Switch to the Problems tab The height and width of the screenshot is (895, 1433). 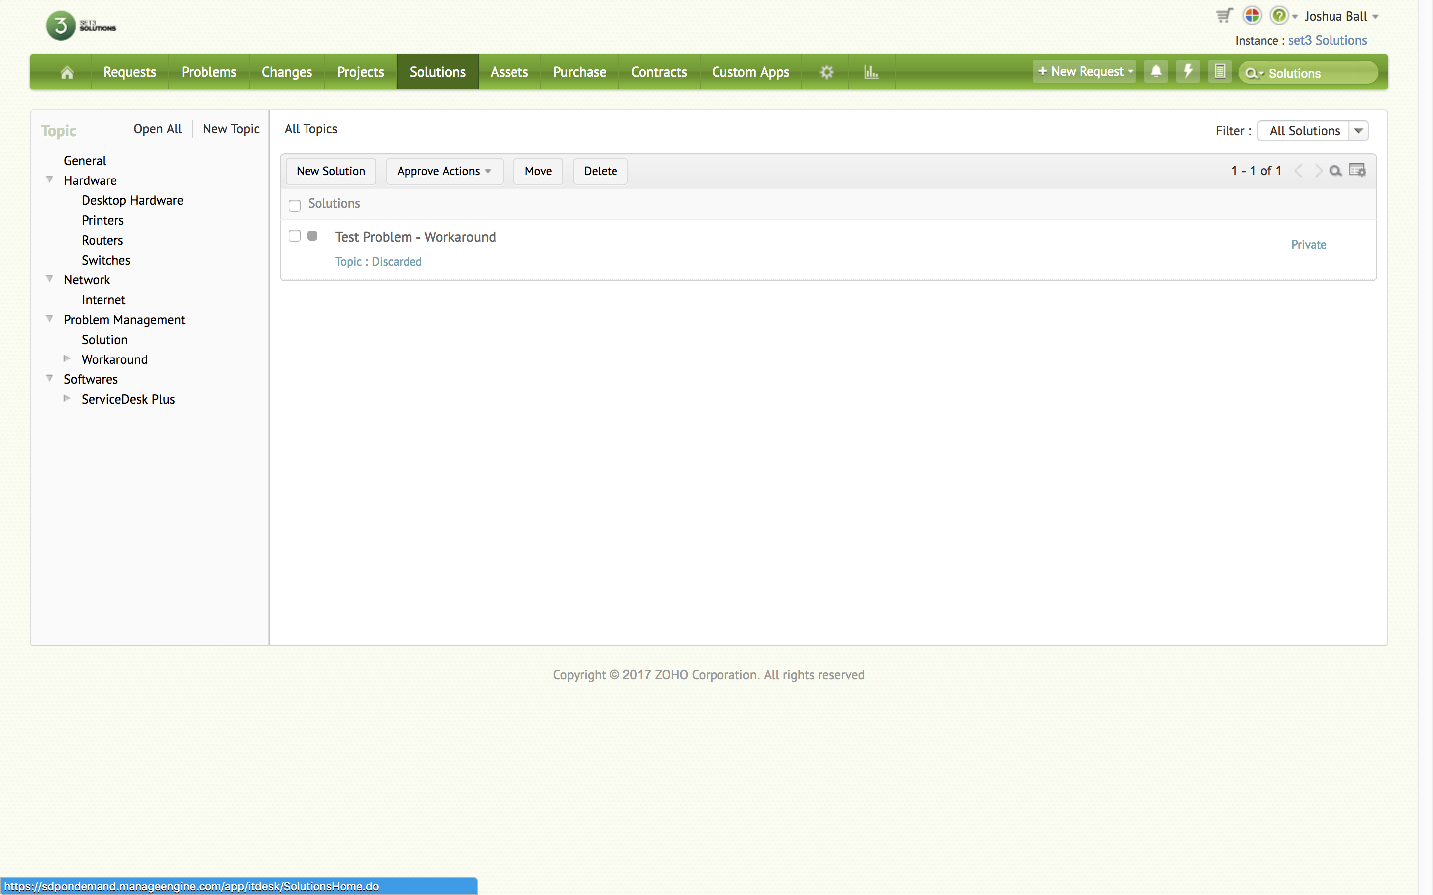point(208,72)
